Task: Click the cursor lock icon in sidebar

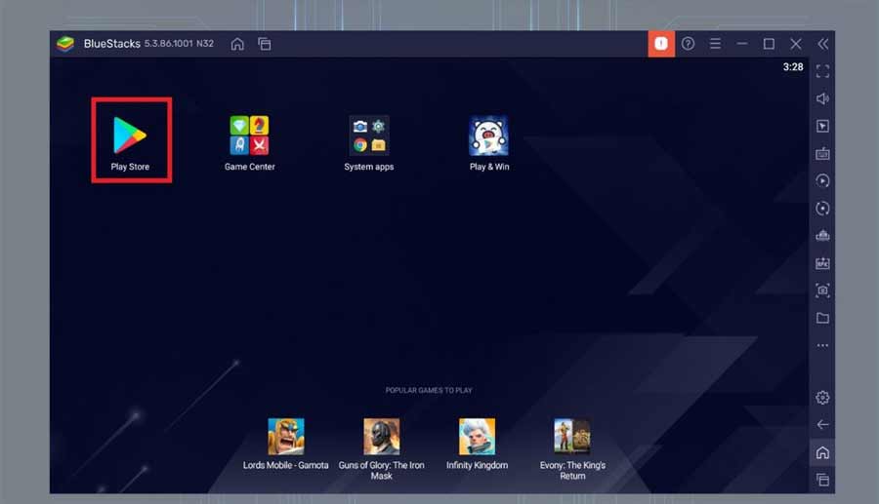Action: [822, 126]
